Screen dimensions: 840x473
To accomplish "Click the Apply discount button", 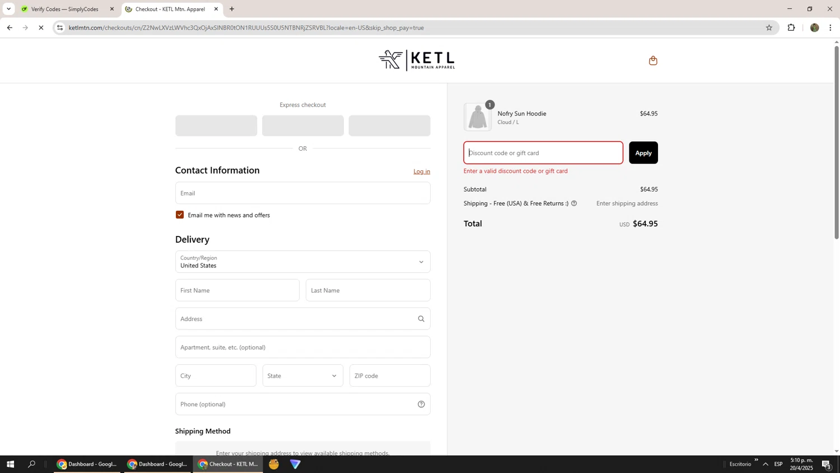I will 643,153.
